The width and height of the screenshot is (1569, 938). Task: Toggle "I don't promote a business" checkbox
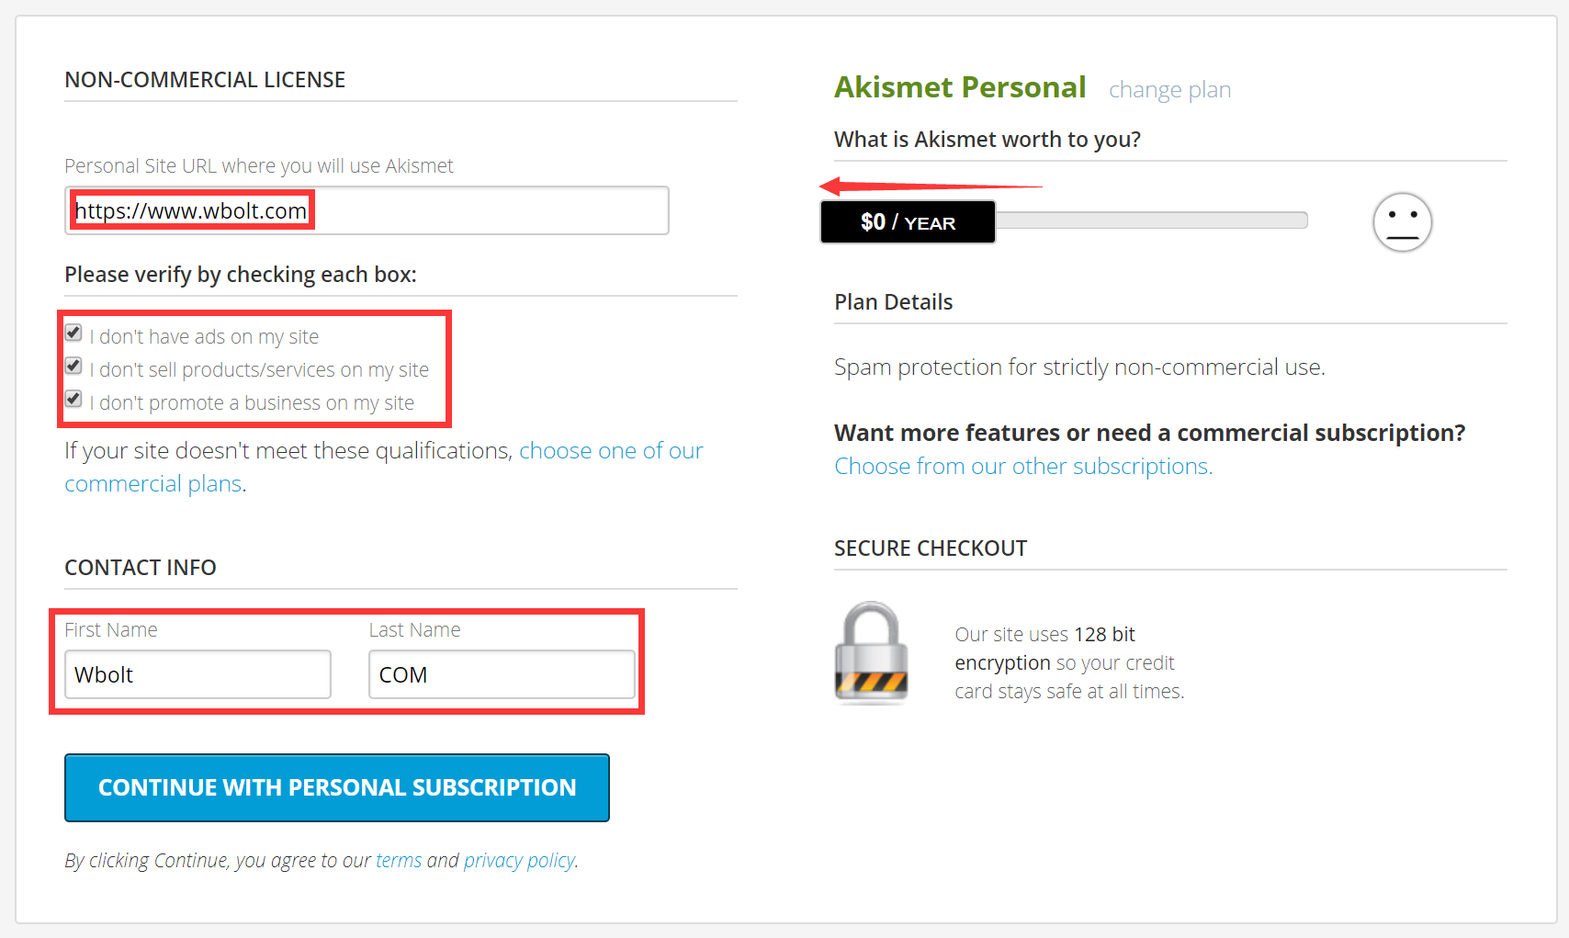tap(73, 399)
